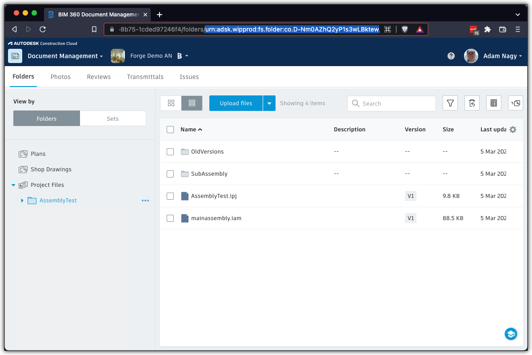The width and height of the screenshot is (532, 355).
Task: Switch to list view layout
Action: [x=192, y=103]
